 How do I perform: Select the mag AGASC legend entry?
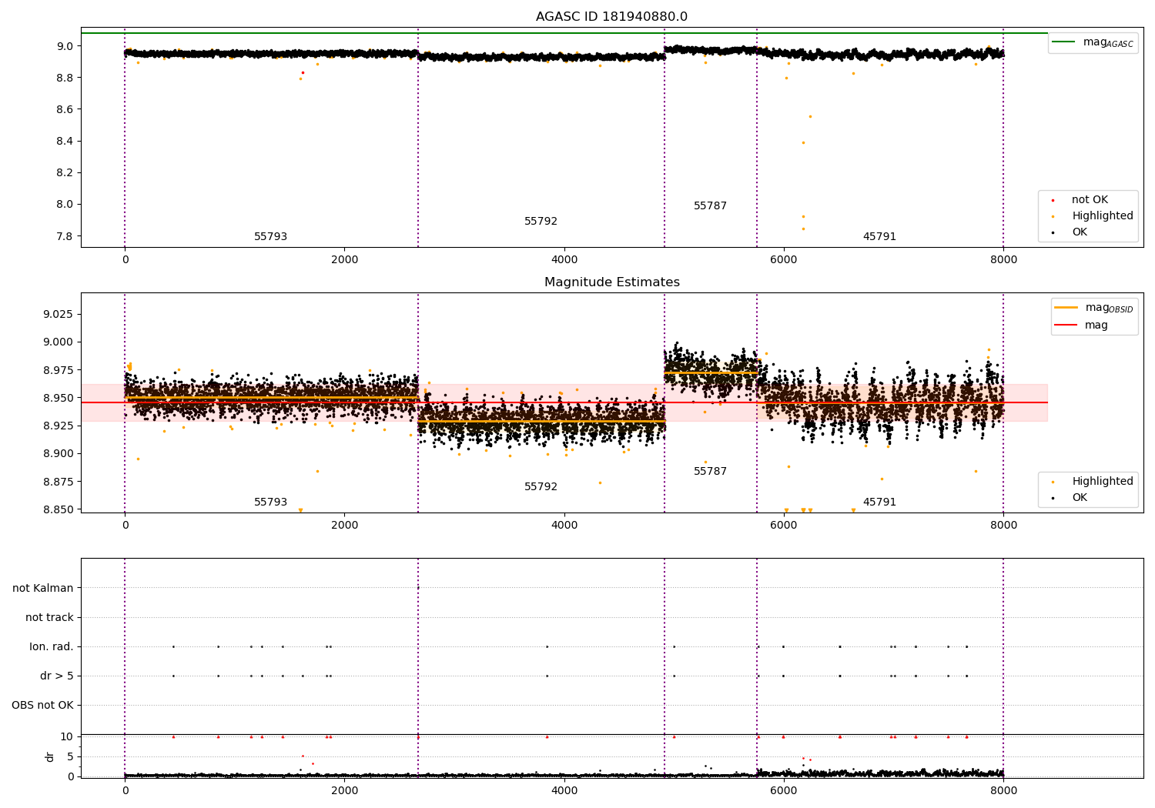pyautogui.click(x=1093, y=42)
